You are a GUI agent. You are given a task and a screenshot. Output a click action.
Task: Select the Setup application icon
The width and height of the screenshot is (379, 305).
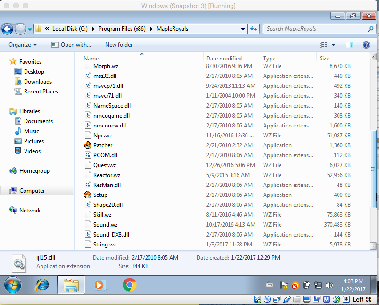click(88, 195)
